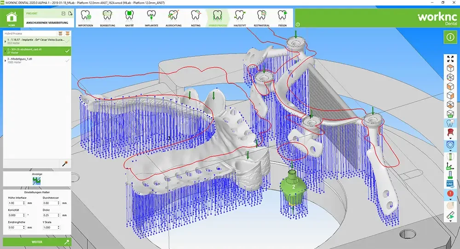Select the fourth cube view icon
The width and height of the screenshot is (460, 249).
pos(450,96)
